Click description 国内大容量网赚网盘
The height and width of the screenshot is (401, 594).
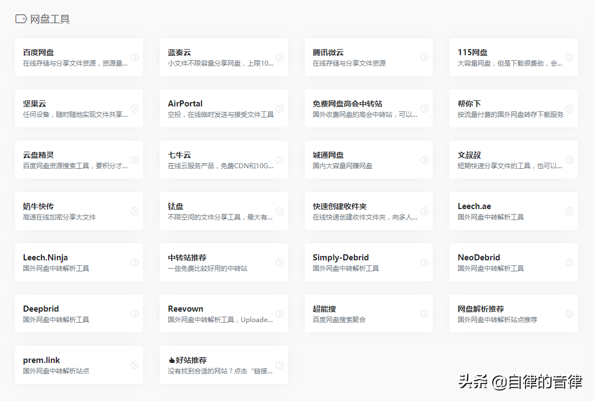(x=342, y=166)
